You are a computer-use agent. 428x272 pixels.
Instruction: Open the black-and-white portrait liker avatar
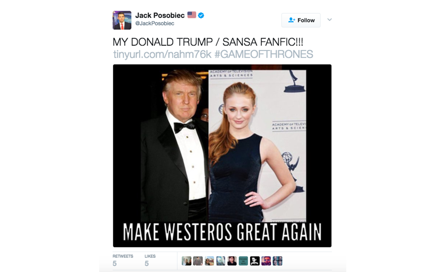tap(255, 261)
